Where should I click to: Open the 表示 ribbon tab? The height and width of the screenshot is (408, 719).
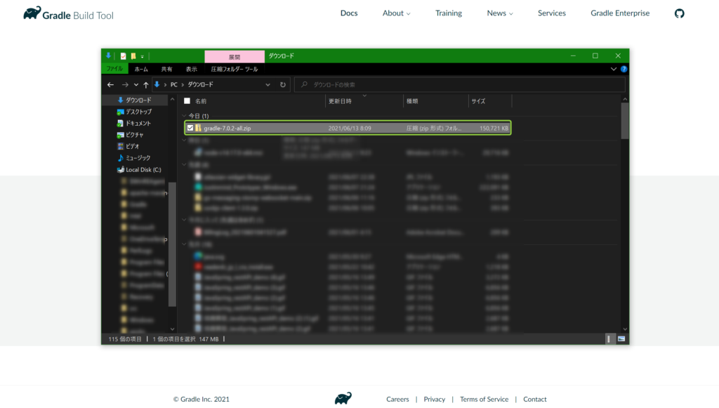(x=191, y=70)
